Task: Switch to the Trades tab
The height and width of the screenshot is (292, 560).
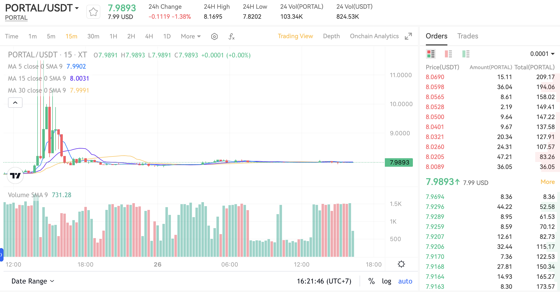Action: 468,36
